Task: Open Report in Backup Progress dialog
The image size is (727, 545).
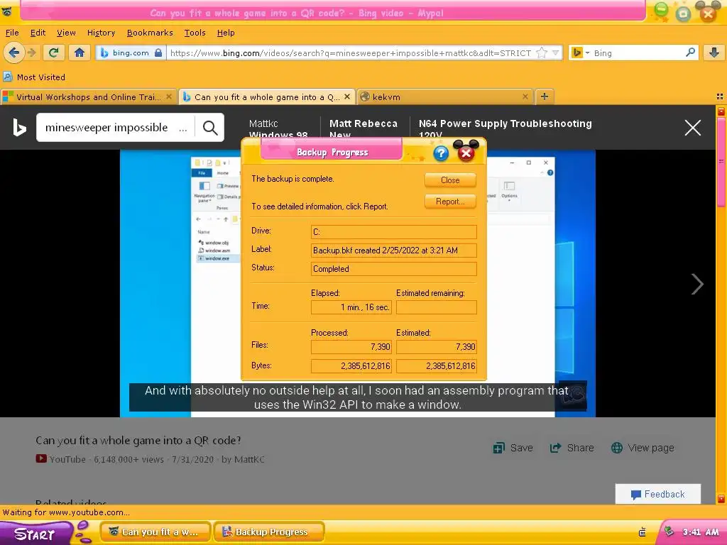Action: click(450, 202)
